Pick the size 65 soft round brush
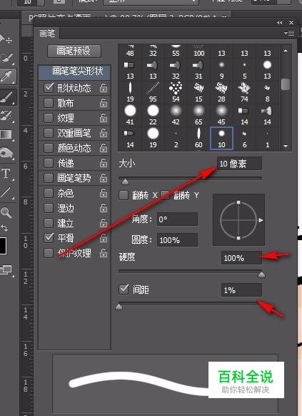The image size is (302, 416). pyautogui.click(x=198, y=115)
